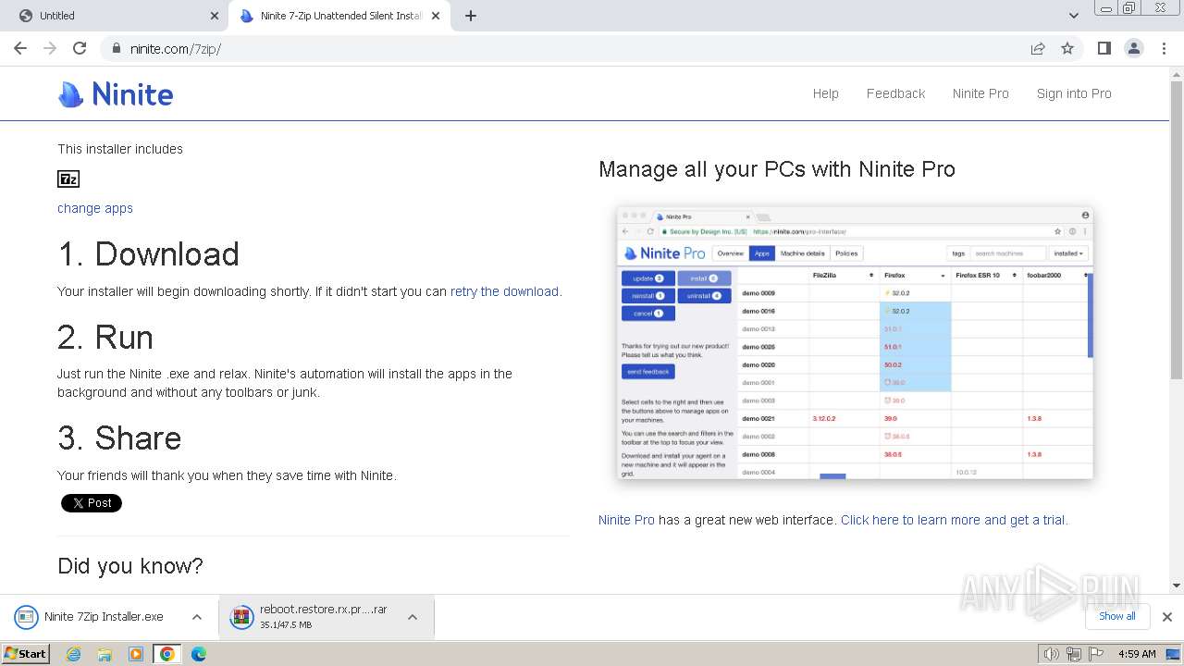Open tab search dropdown

pos(1074,16)
